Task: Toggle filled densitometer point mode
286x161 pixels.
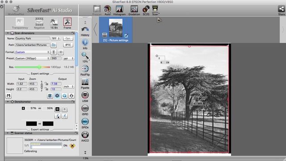Action: coord(57,109)
